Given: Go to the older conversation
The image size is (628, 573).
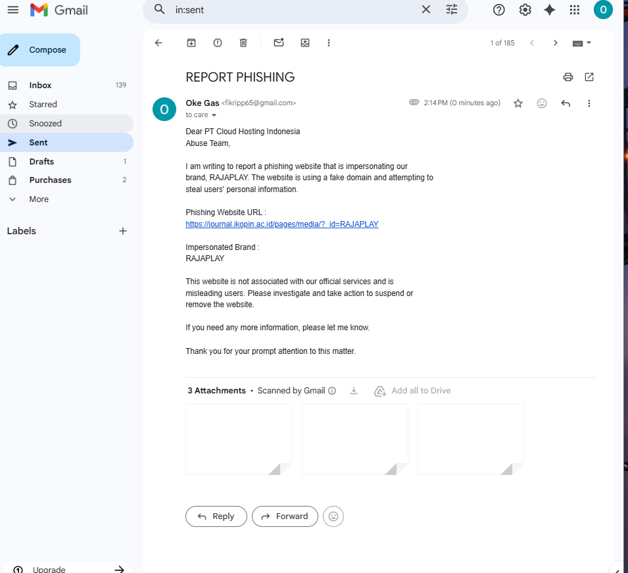Looking at the screenshot, I should [x=555, y=43].
